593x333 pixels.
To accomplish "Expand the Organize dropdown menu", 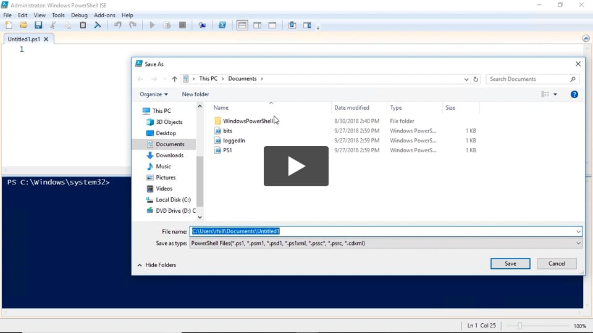I will coord(154,94).
